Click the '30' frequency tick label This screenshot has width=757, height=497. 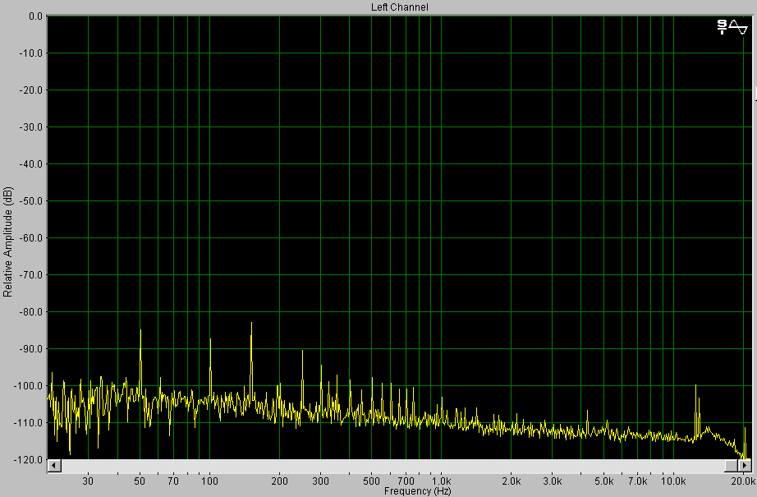pyautogui.click(x=88, y=481)
